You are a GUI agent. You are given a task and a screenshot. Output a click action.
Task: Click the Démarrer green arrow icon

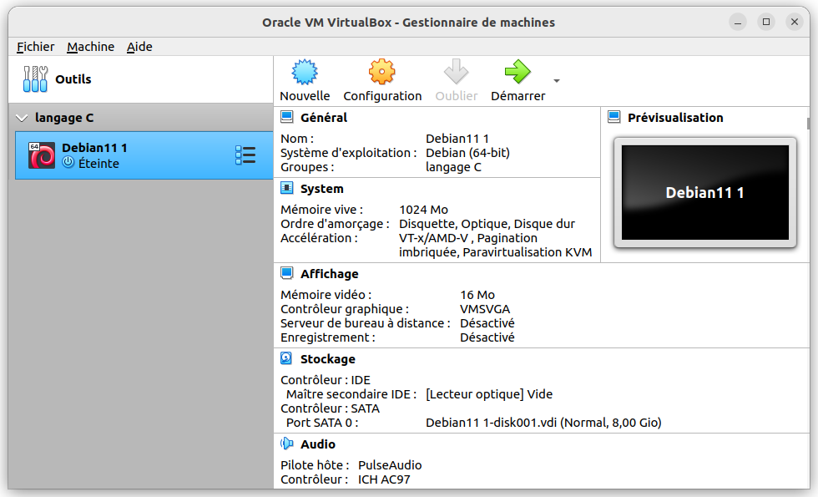(x=518, y=73)
